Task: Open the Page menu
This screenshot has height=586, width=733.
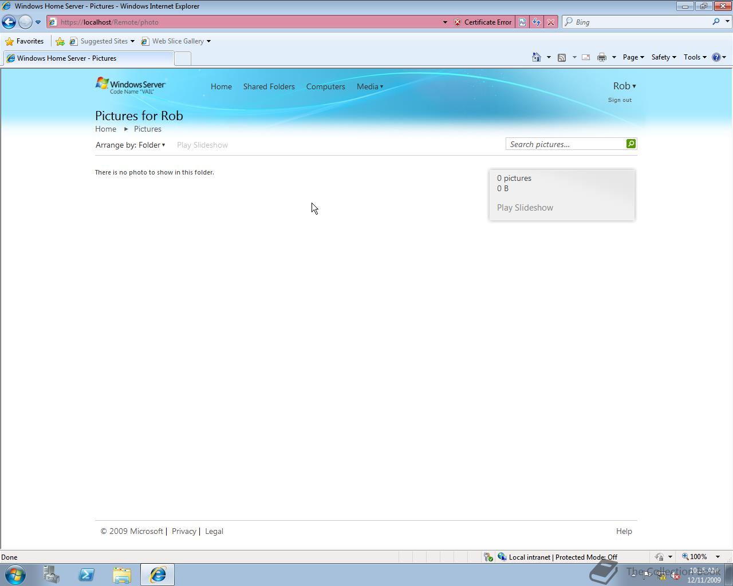Action: (633, 57)
